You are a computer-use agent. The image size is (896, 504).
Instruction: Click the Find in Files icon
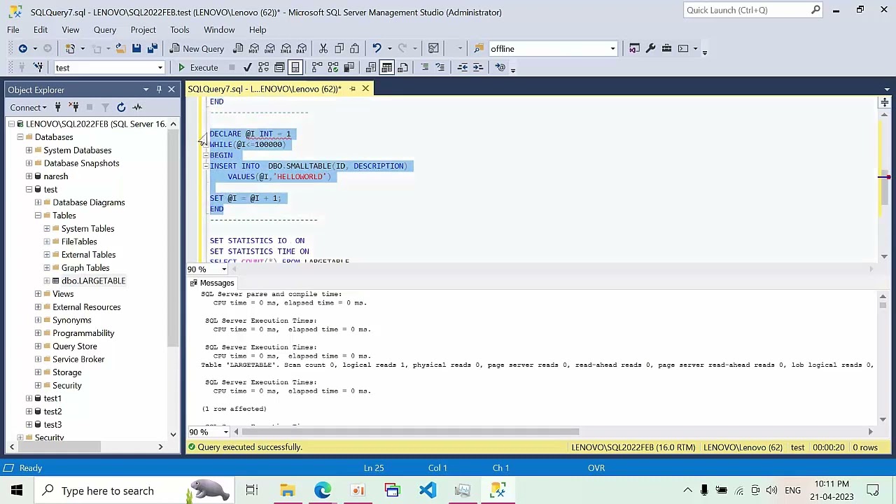479,48
